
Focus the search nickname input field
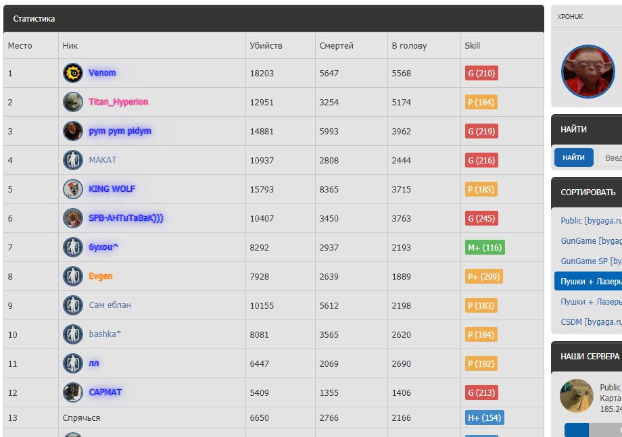(x=610, y=157)
